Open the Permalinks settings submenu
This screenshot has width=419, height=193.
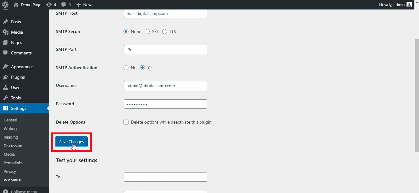point(13,163)
